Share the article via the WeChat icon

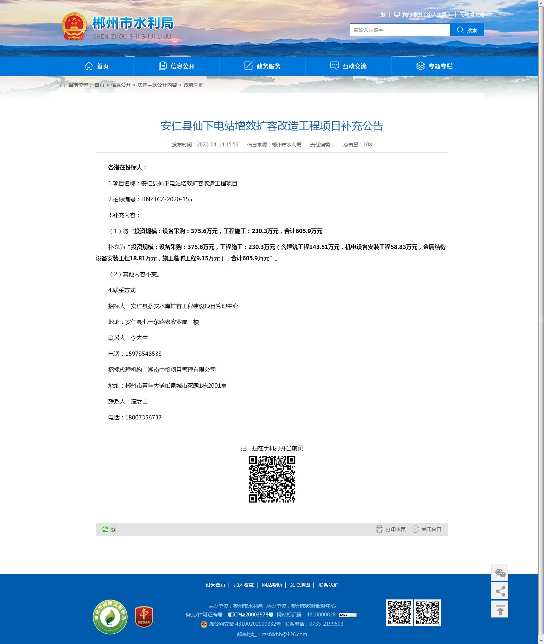(105, 529)
